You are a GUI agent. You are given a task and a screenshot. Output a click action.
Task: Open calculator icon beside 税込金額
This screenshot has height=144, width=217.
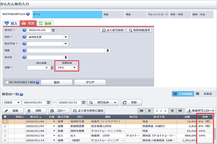pos(52,67)
